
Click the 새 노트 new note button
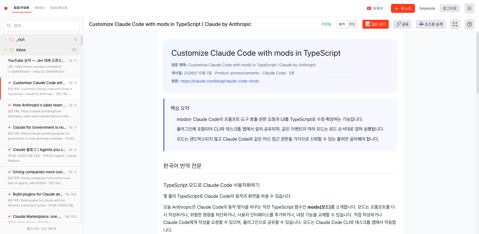(403, 8)
